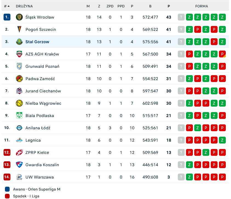Image resolution: width=231 pixels, height=199 pixels.
Task: Open the Jurand Ciechanów team link
Action: click(43, 91)
